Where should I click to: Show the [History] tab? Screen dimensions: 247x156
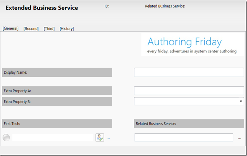(67, 29)
